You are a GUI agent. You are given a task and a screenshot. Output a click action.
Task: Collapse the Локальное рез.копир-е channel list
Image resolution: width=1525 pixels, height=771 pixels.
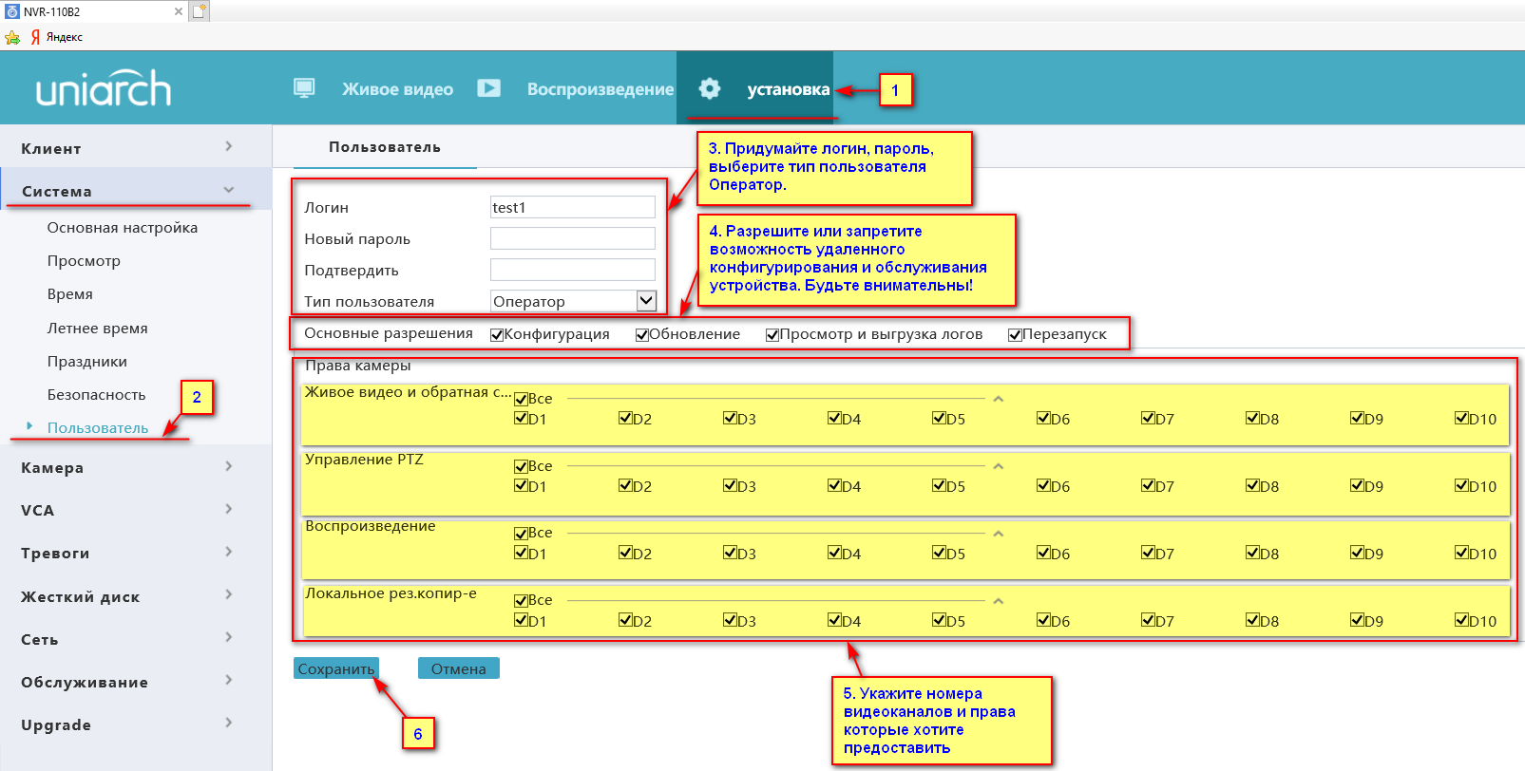(998, 601)
